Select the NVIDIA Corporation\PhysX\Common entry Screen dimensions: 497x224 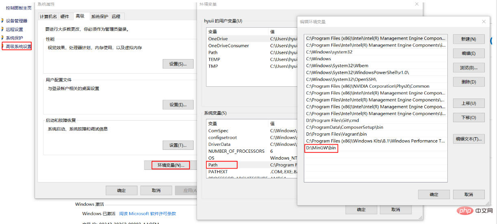click(x=375, y=86)
